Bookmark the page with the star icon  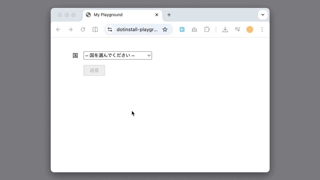pos(165,29)
